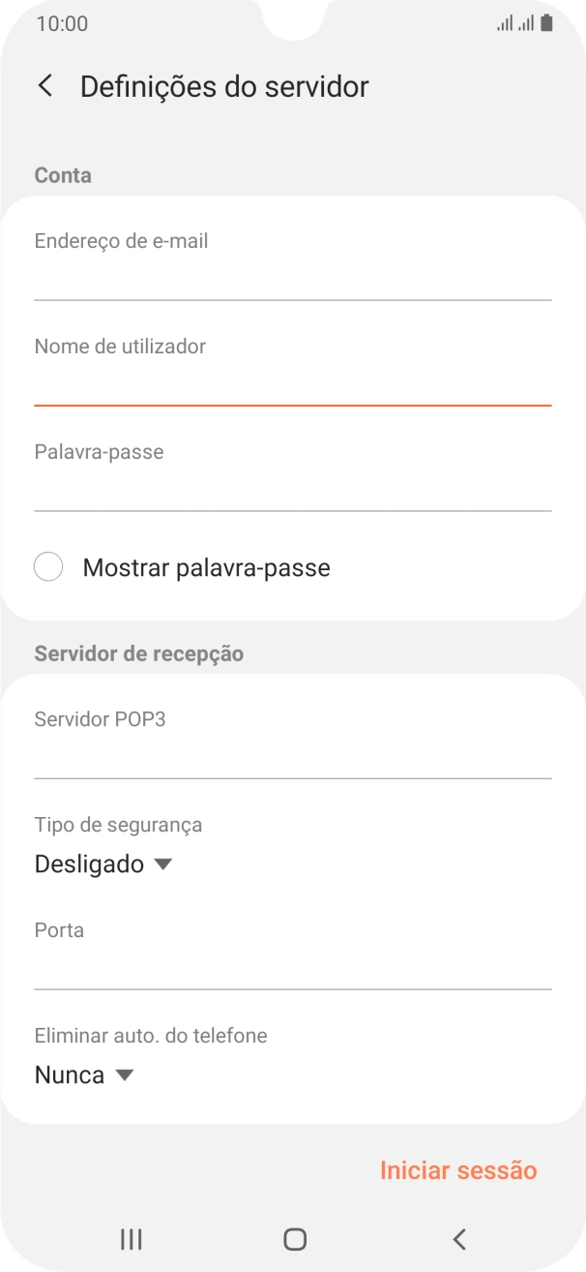
Task: Tap the Mostrar palavra-passe label
Action: pyautogui.click(x=206, y=568)
